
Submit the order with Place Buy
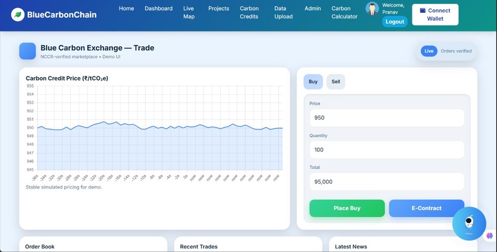click(x=347, y=208)
